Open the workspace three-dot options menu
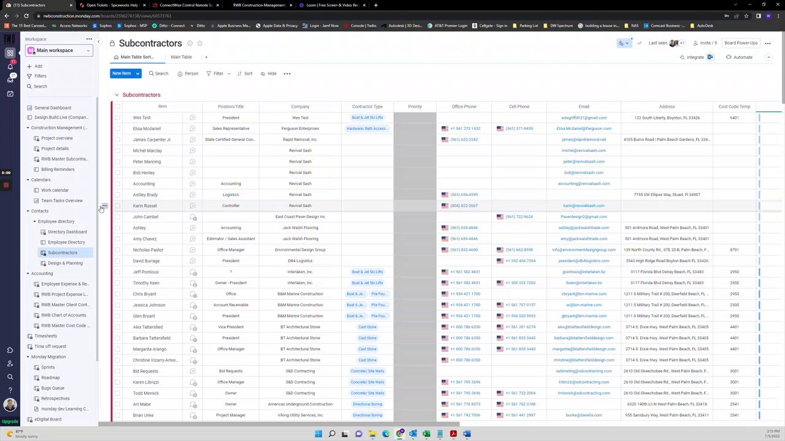Image resolution: width=785 pixels, height=441 pixels. tap(89, 39)
